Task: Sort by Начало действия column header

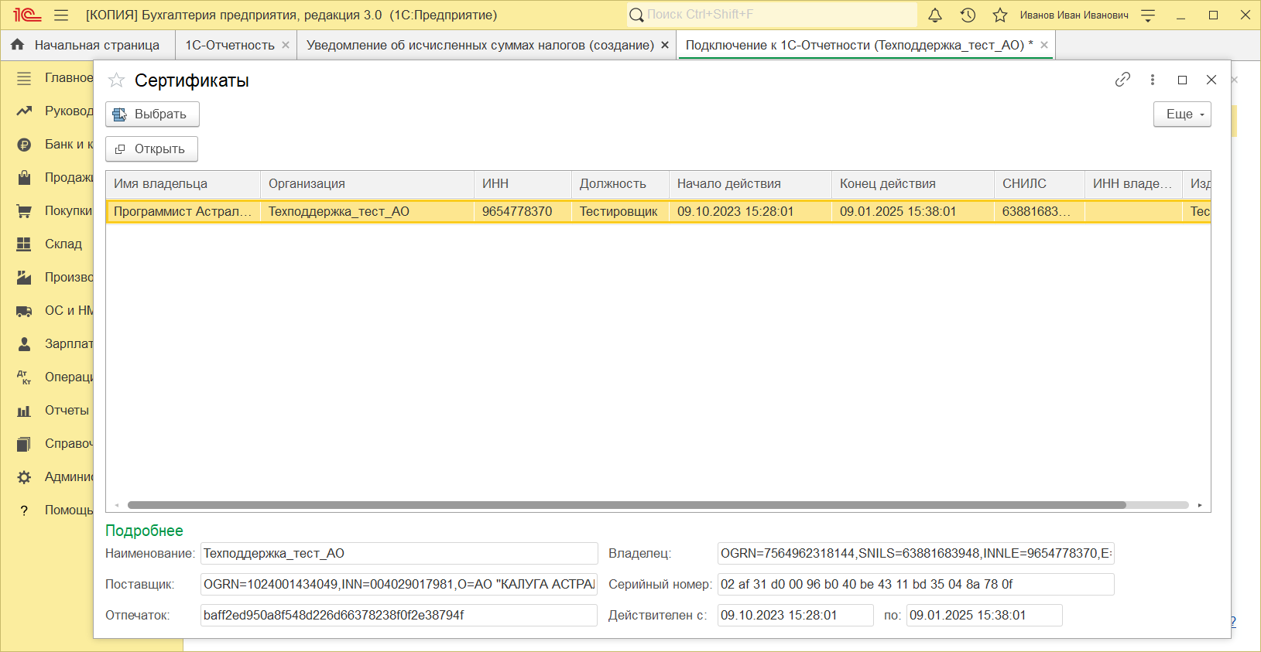Action: (750, 184)
